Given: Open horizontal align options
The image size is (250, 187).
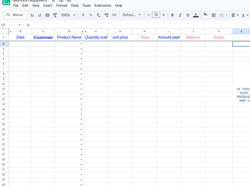Looking at the screenshot, I should click(235, 15).
